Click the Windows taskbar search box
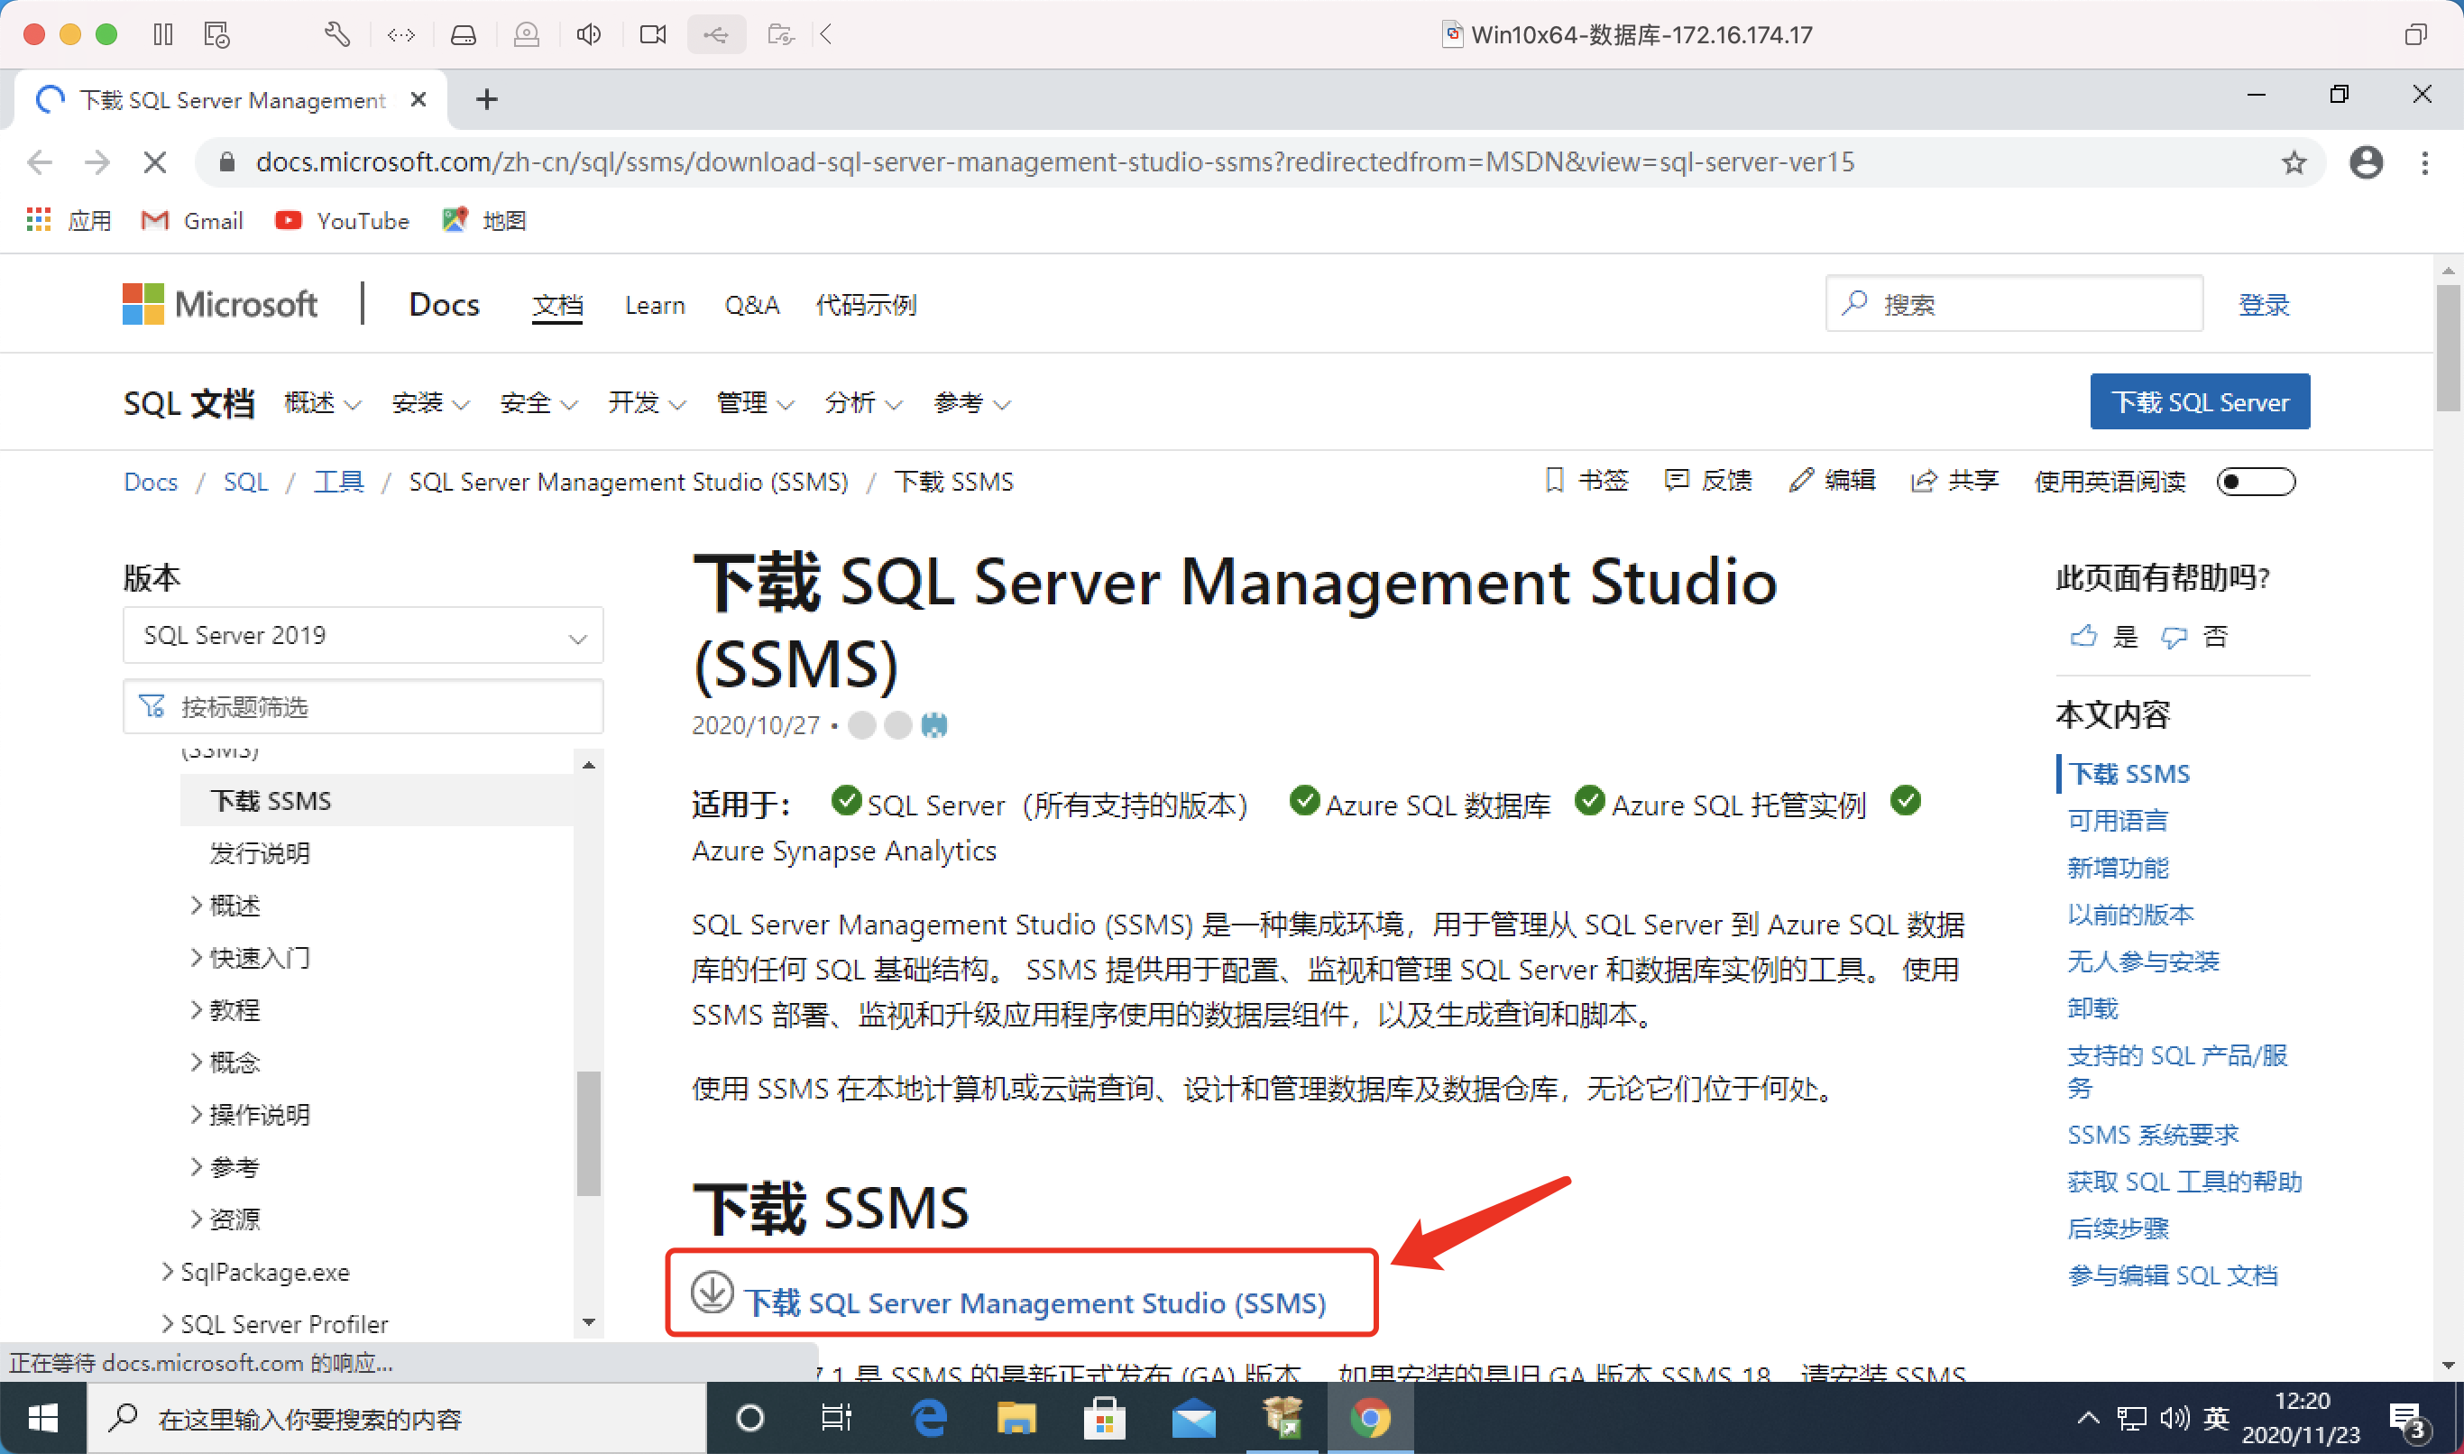The image size is (2464, 1454). click(x=397, y=1418)
